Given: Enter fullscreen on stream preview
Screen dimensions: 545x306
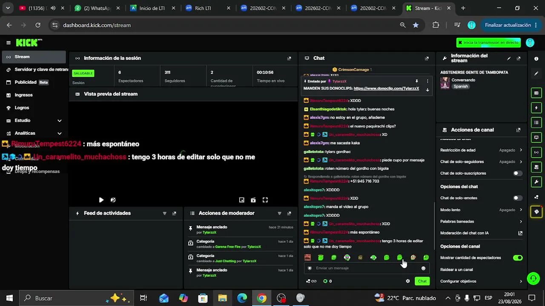Looking at the screenshot, I should tap(265, 200).
